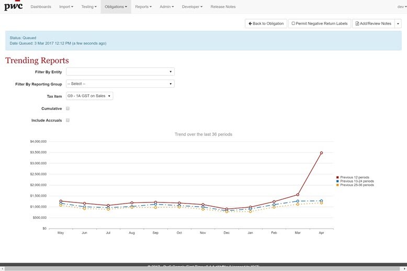Tick the Include Accruals checkbox
The image size is (407, 271).
[x=68, y=120]
